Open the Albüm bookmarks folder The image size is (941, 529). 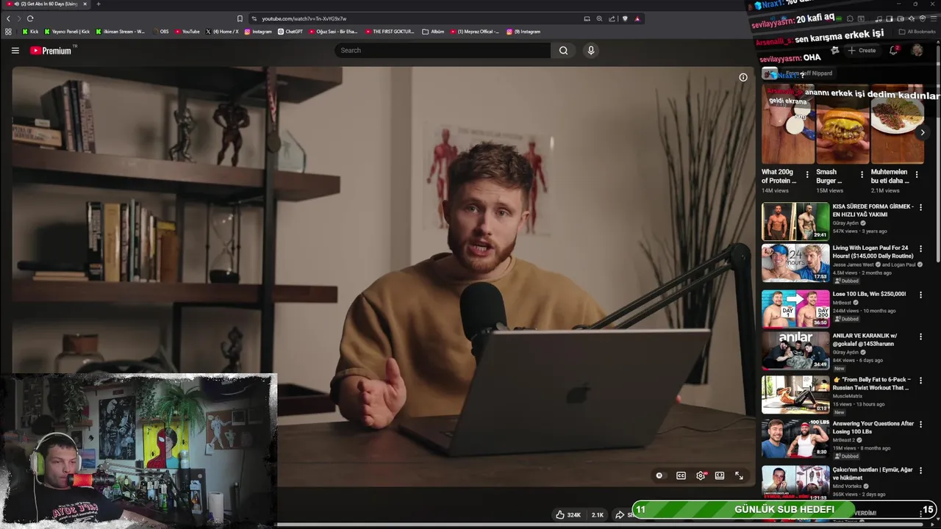tap(433, 32)
